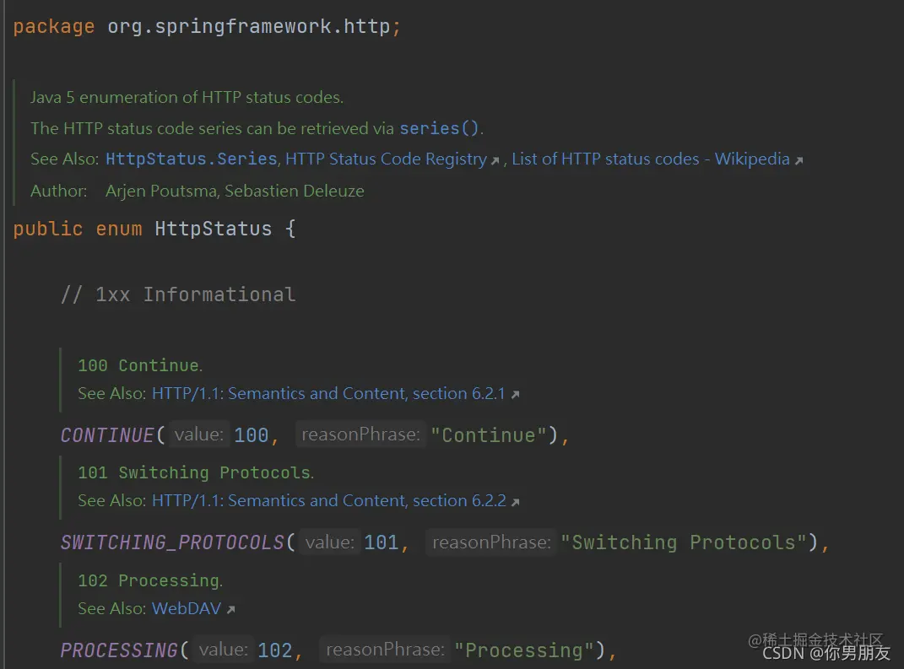Click the '101 Switching Protocols.' doc heading

pyautogui.click(x=196, y=472)
